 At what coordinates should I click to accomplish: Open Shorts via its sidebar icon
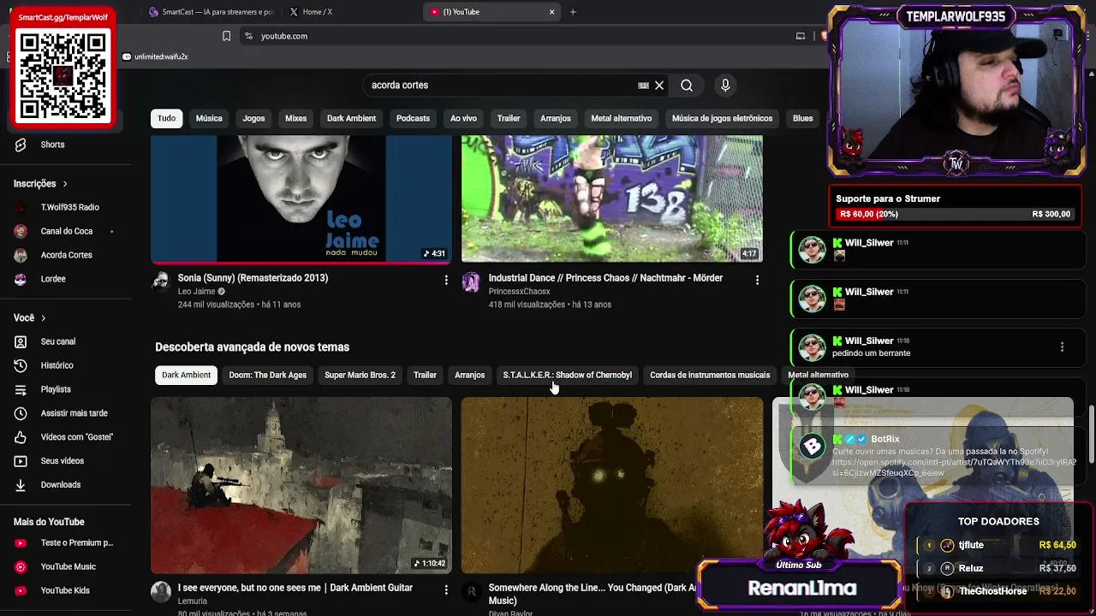21,145
